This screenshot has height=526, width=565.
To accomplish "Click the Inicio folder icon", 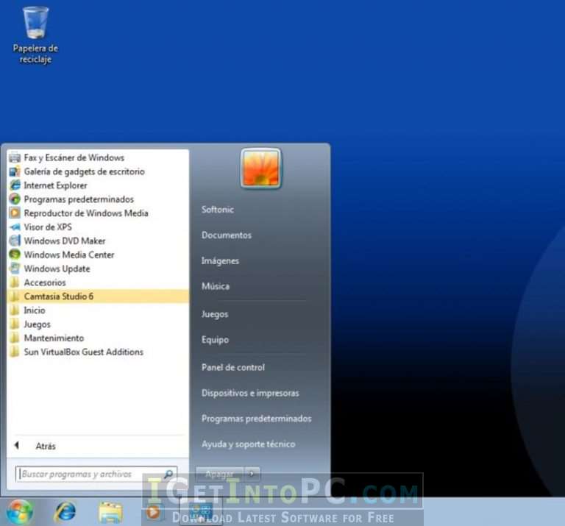I will [x=15, y=310].
